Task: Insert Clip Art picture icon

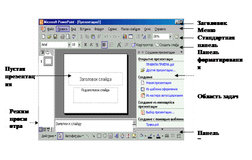Action: pyautogui.click(x=128, y=136)
